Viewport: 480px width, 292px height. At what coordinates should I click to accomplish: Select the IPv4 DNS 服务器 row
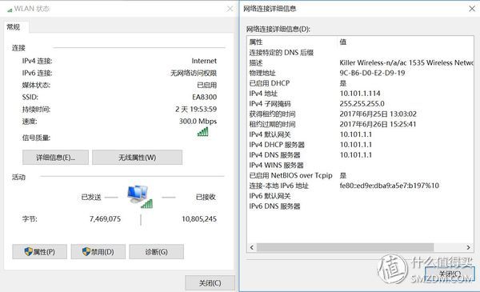coord(361,155)
